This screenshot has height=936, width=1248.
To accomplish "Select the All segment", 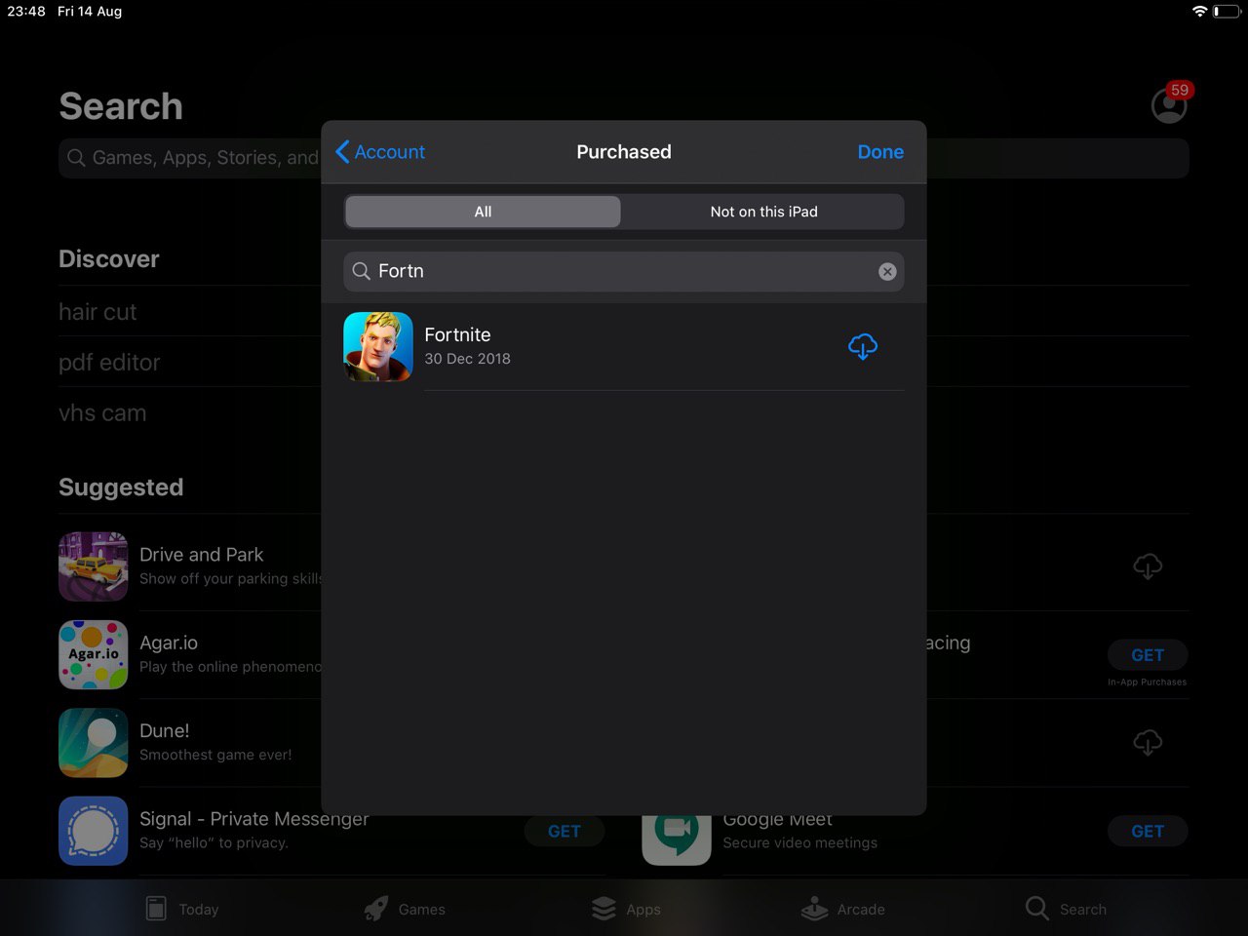I will tap(483, 212).
